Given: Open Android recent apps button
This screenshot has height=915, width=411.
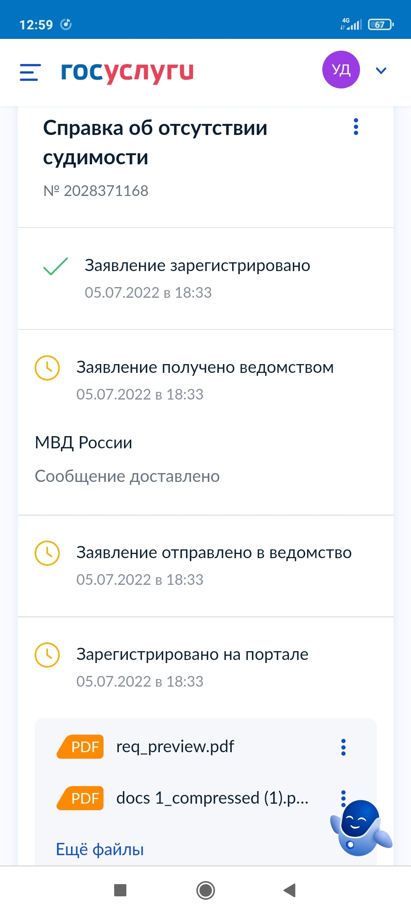Looking at the screenshot, I should pos(120,891).
